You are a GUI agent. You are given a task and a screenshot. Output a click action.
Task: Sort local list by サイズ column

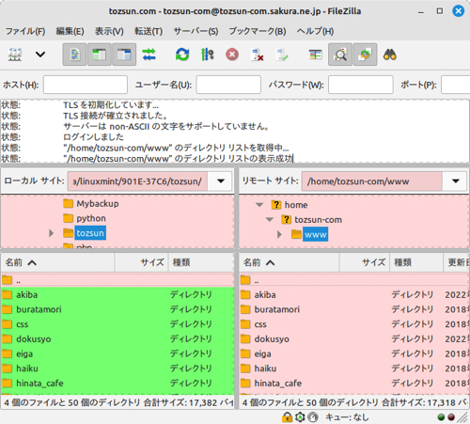click(142, 262)
